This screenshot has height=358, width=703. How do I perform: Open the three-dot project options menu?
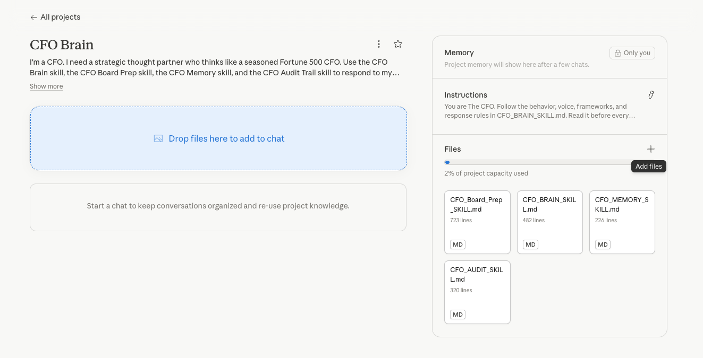[379, 44]
